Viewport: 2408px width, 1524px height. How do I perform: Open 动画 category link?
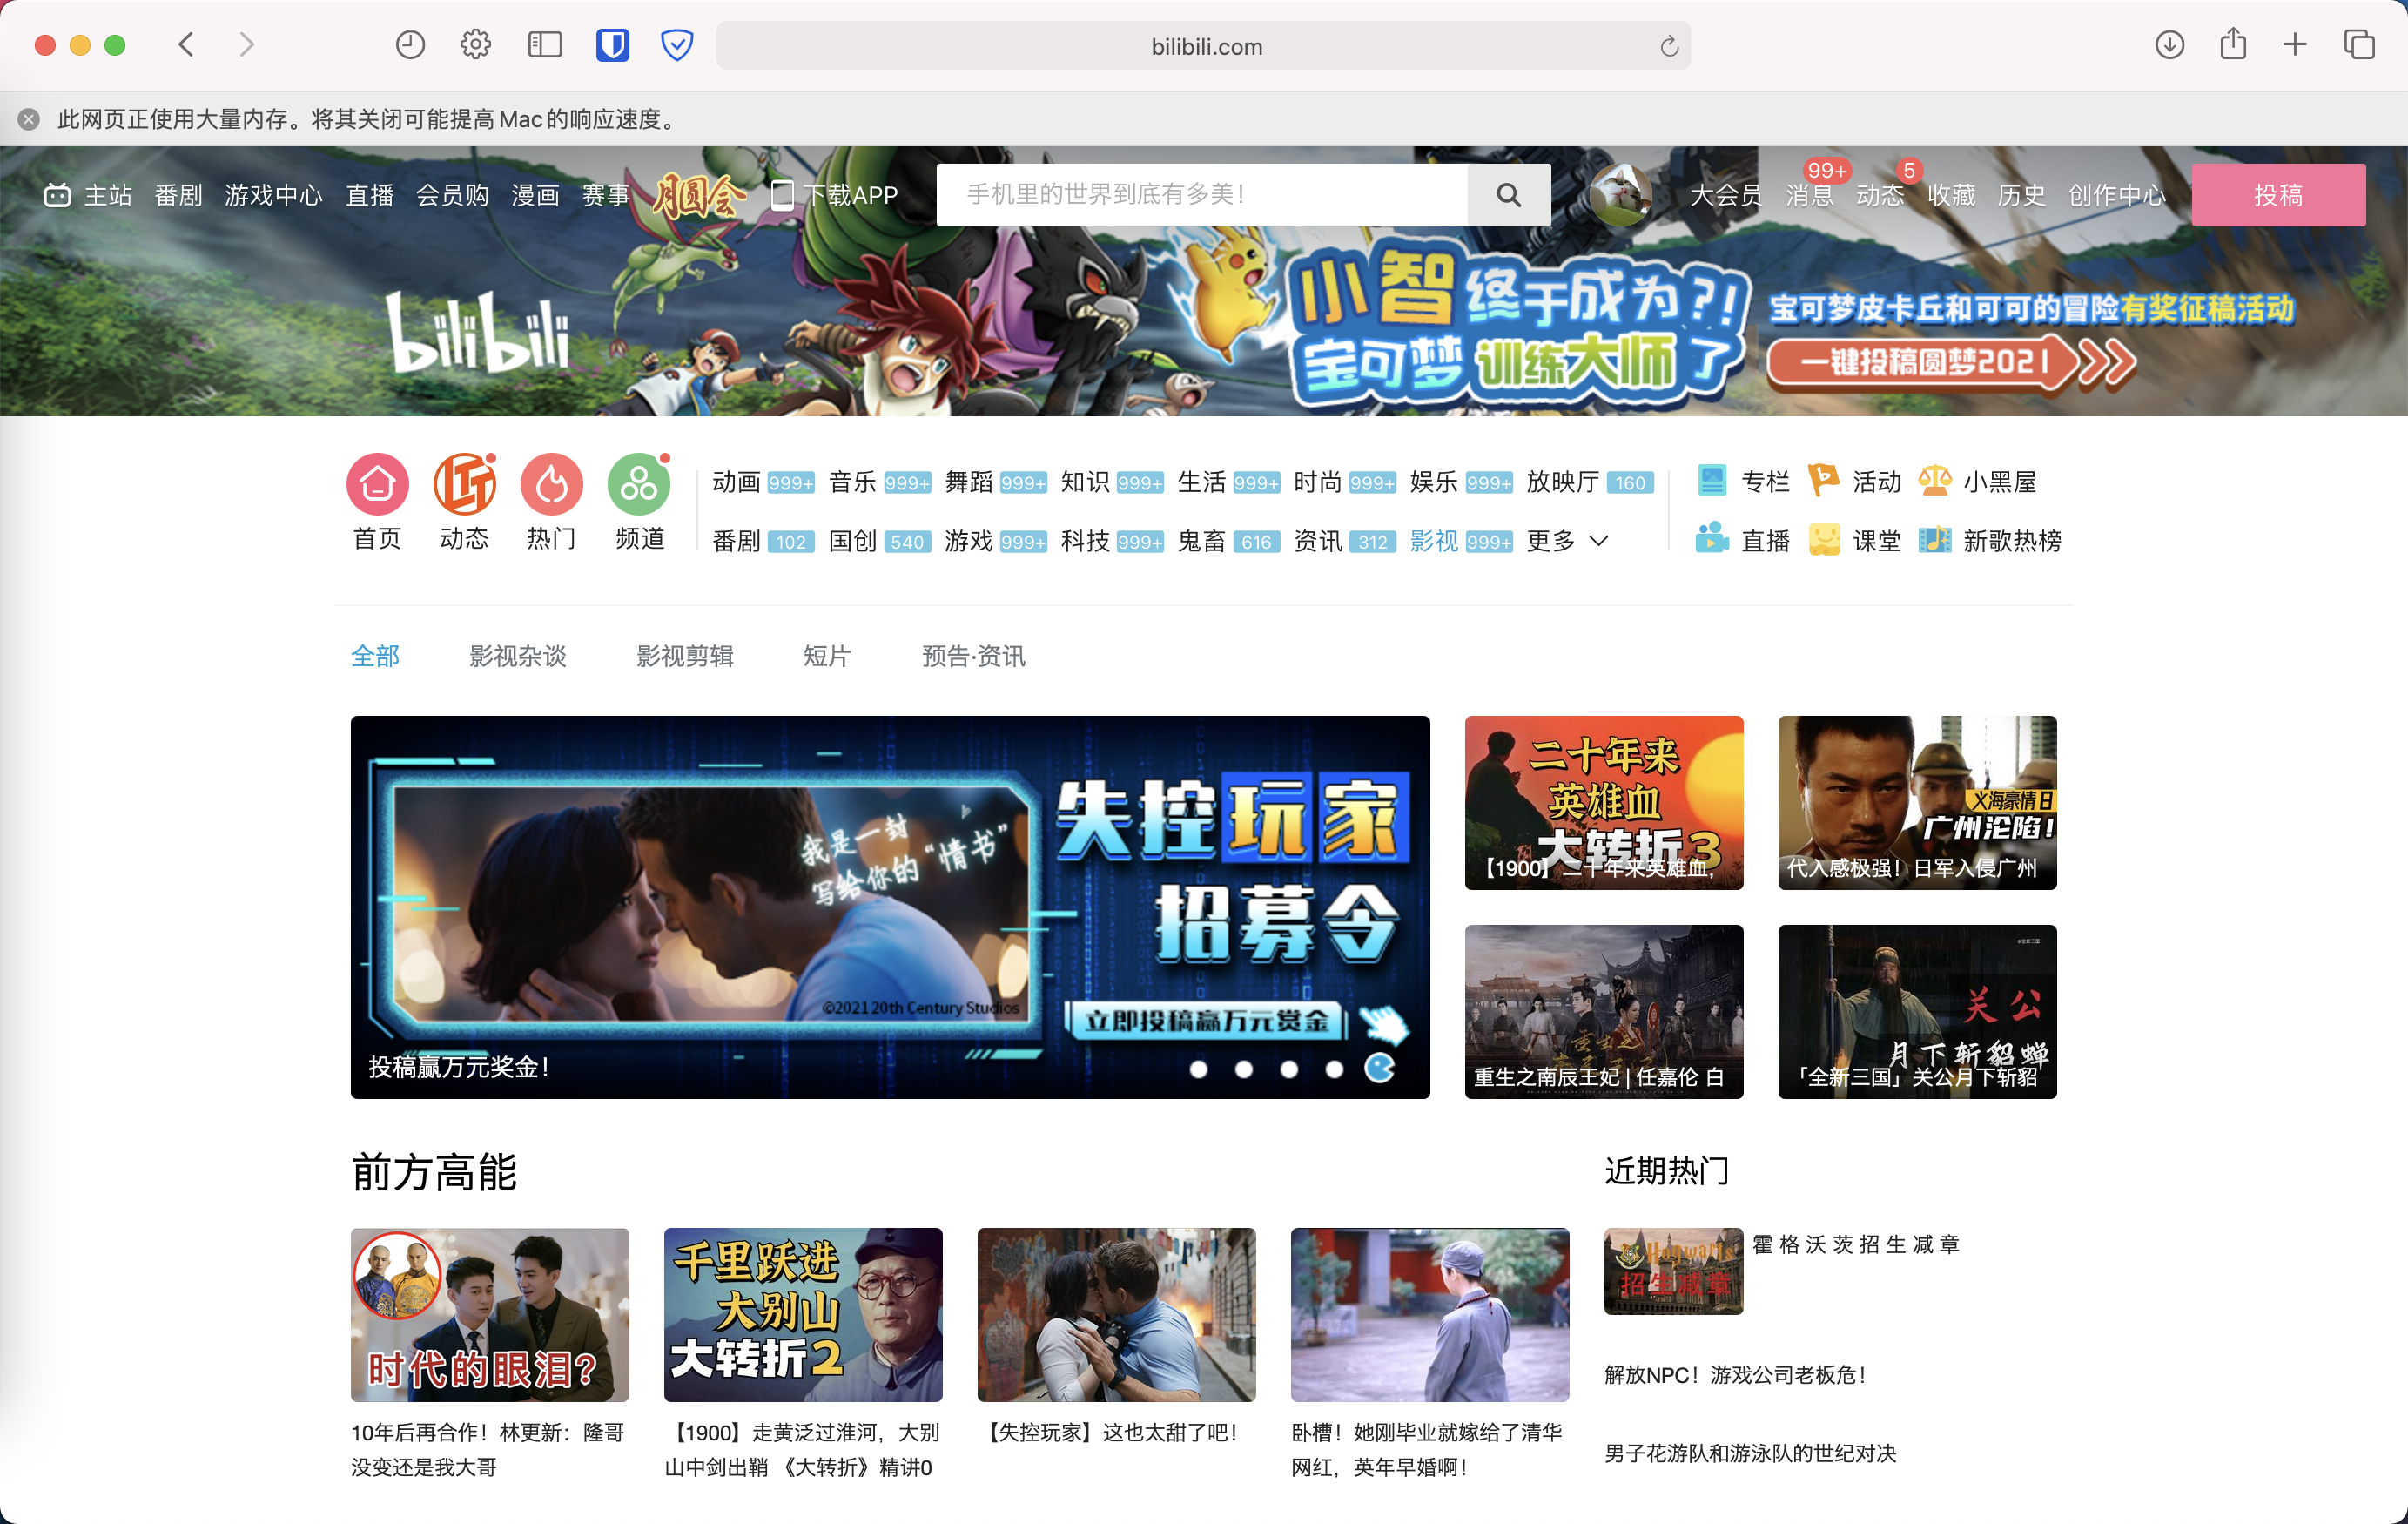tap(737, 482)
